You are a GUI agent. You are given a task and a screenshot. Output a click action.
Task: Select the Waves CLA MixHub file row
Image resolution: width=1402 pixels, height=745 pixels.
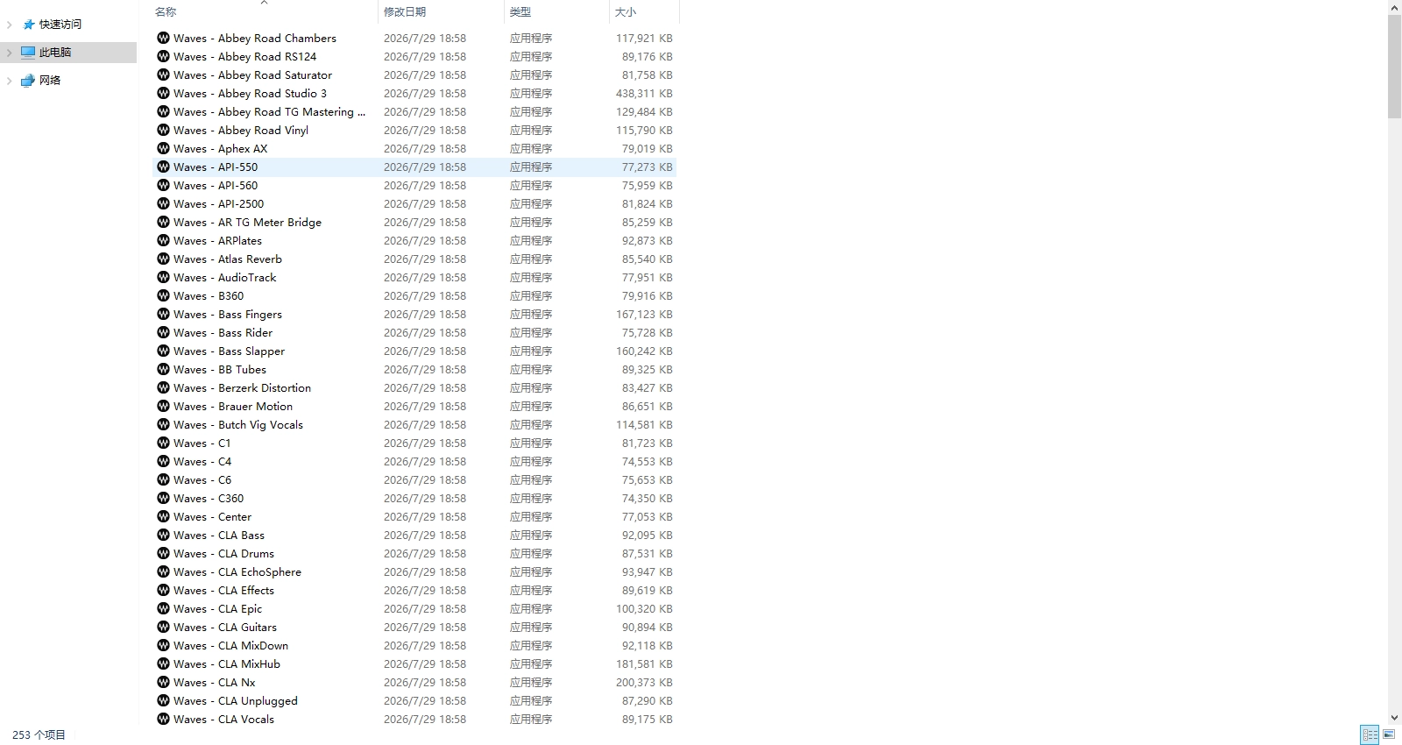tap(415, 663)
